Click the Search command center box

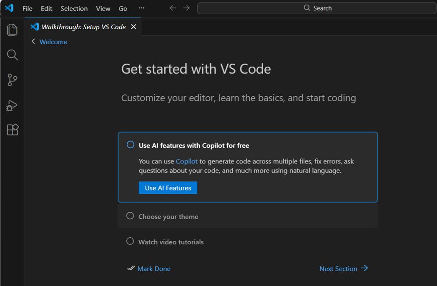(x=317, y=8)
